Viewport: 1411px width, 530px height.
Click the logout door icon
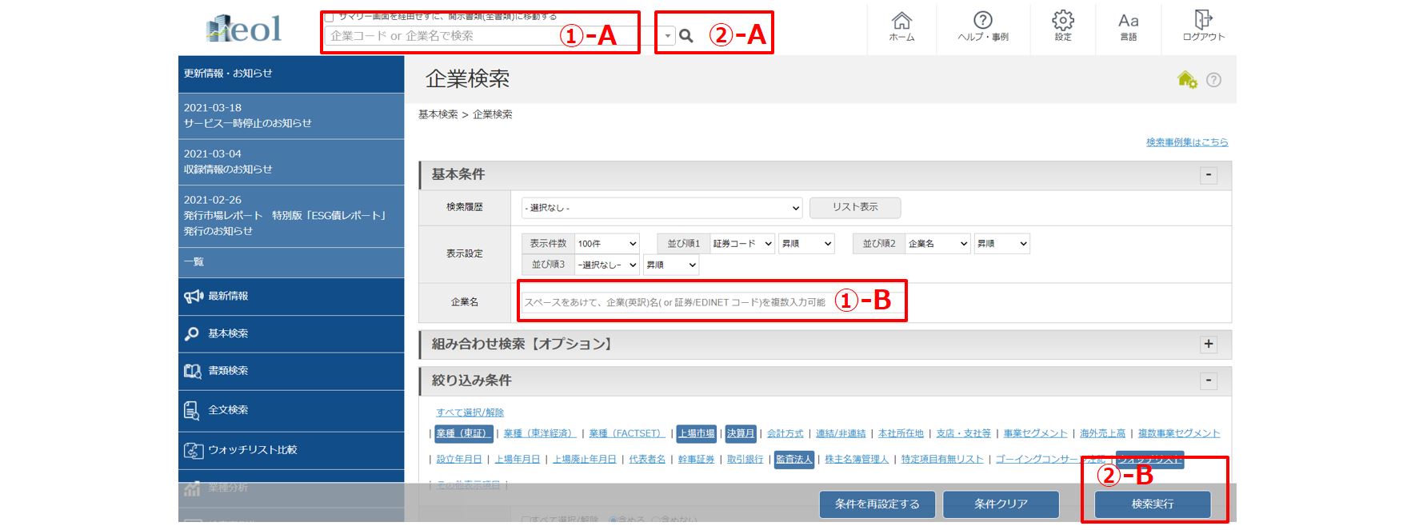(x=1203, y=26)
